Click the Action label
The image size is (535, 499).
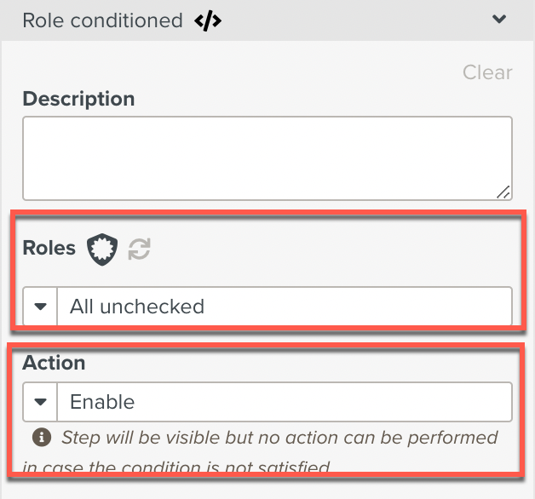(x=54, y=363)
